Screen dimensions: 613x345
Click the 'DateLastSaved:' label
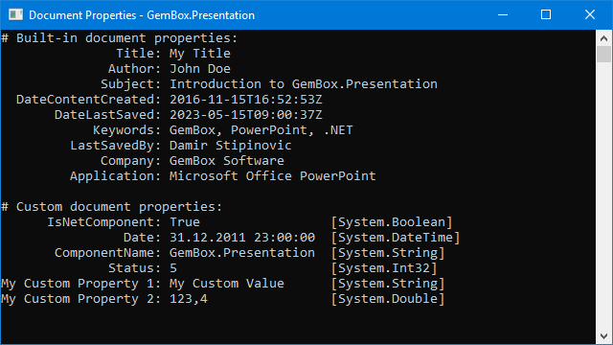tap(107, 115)
